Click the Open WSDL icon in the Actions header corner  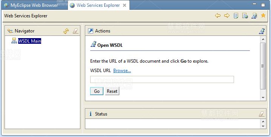pyautogui.click(x=262, y=31)
